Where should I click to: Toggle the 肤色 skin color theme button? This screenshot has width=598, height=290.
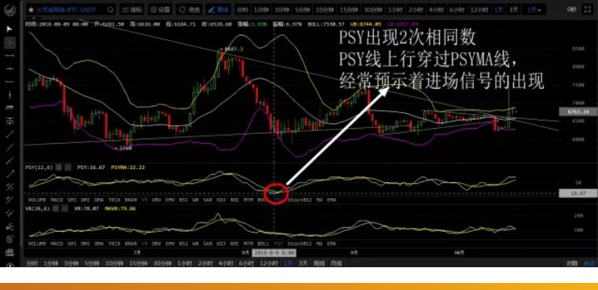[x=189, y=10]
